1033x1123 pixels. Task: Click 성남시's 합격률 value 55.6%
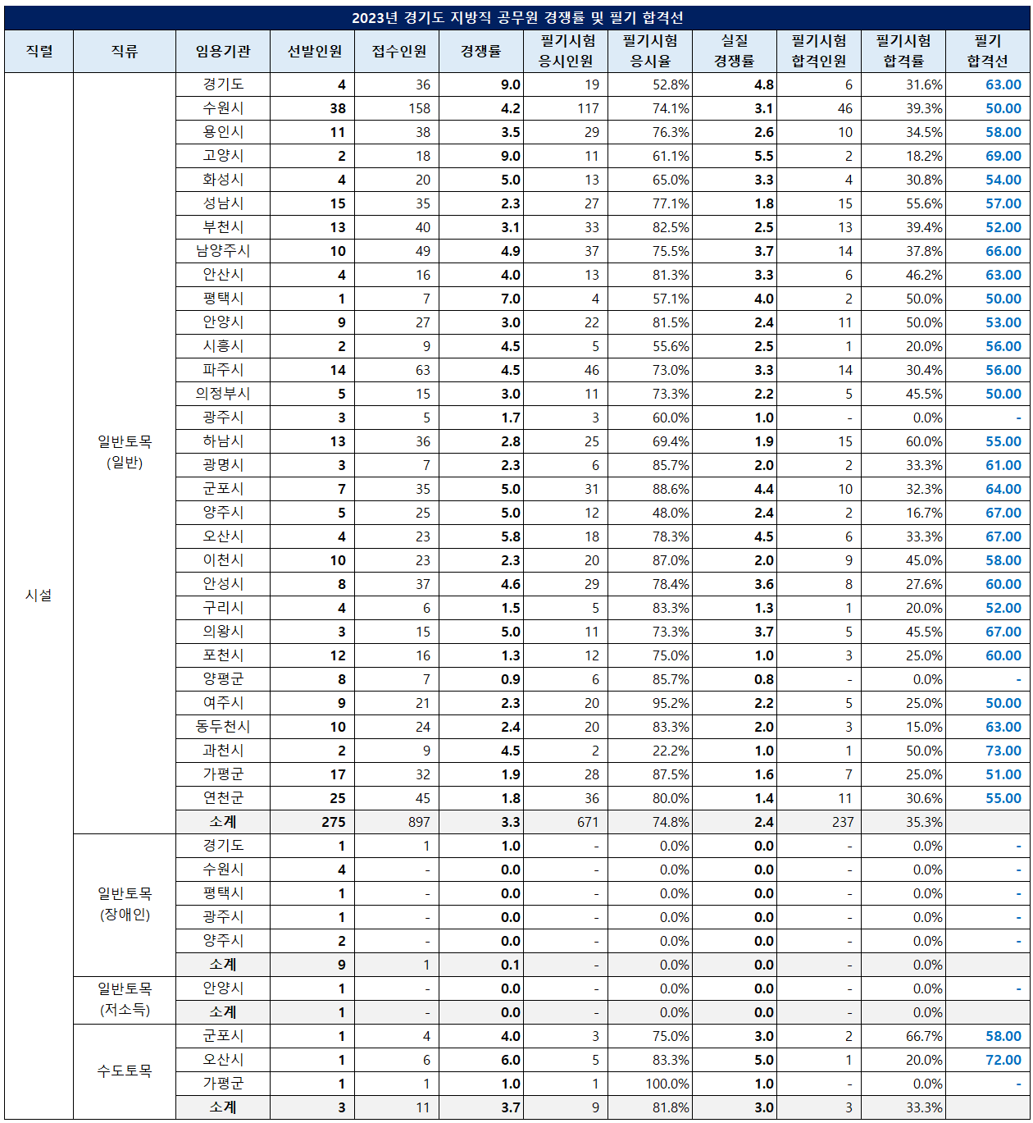[924, 203]
